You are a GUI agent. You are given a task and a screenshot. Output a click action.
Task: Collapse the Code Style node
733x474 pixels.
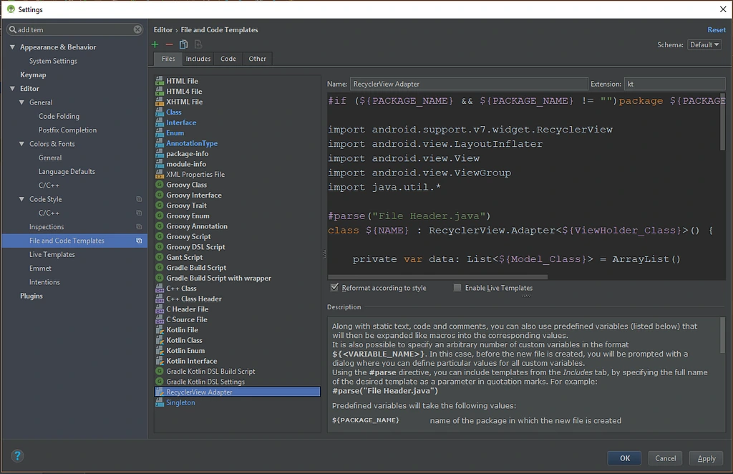pyautogui.click(x=22, y=199)
